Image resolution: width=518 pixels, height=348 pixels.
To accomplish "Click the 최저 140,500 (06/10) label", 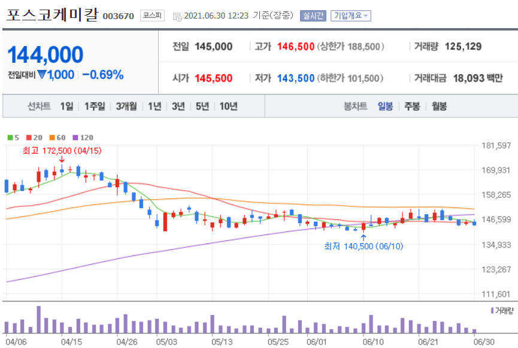I will [363, 246].
